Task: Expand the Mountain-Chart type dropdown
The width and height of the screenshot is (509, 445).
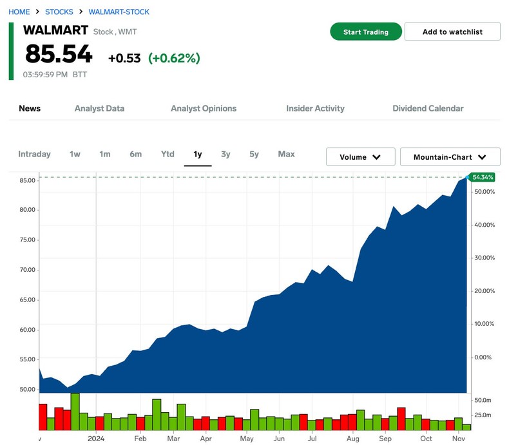Action: (481, 157)
